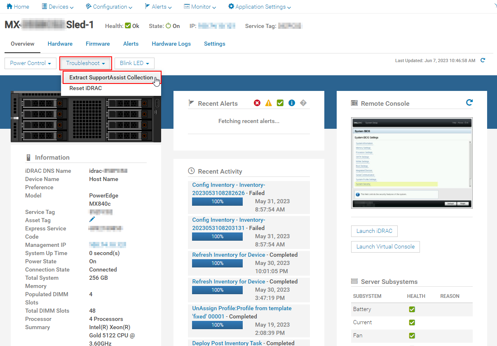Expand the Application Settings menu
The image size is (497, 346).
click(x=259, y=7)
